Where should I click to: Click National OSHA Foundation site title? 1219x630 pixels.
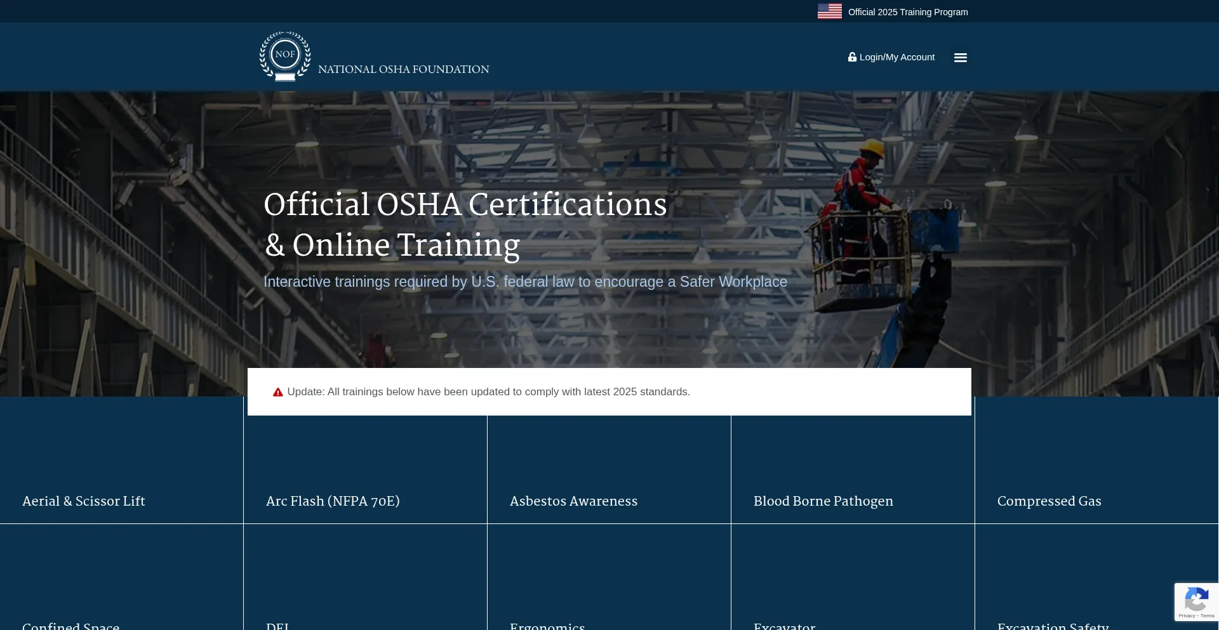(x=403, y=69)
